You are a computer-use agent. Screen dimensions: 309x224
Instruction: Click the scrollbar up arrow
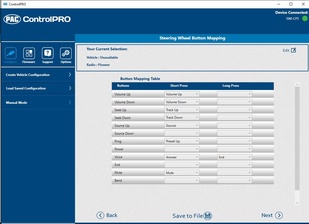click(x=297, y=85)
